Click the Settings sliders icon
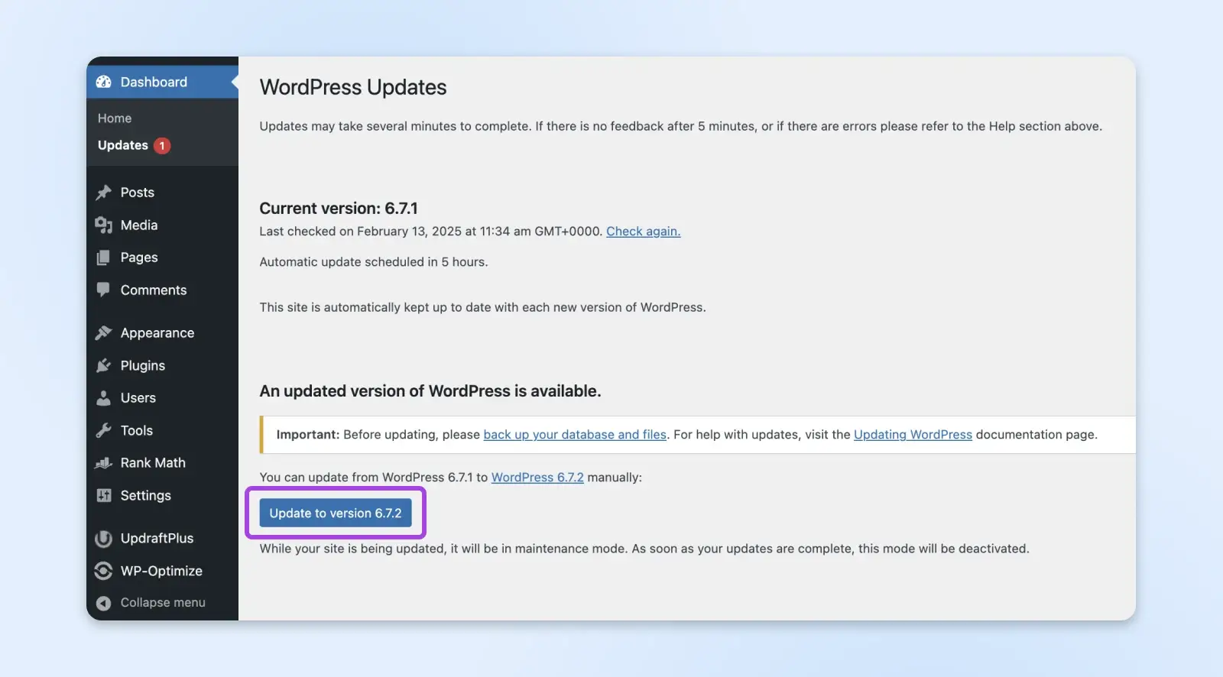This screenshot has width=1223, height=677. pyautogui.click(x=104, y=496)
